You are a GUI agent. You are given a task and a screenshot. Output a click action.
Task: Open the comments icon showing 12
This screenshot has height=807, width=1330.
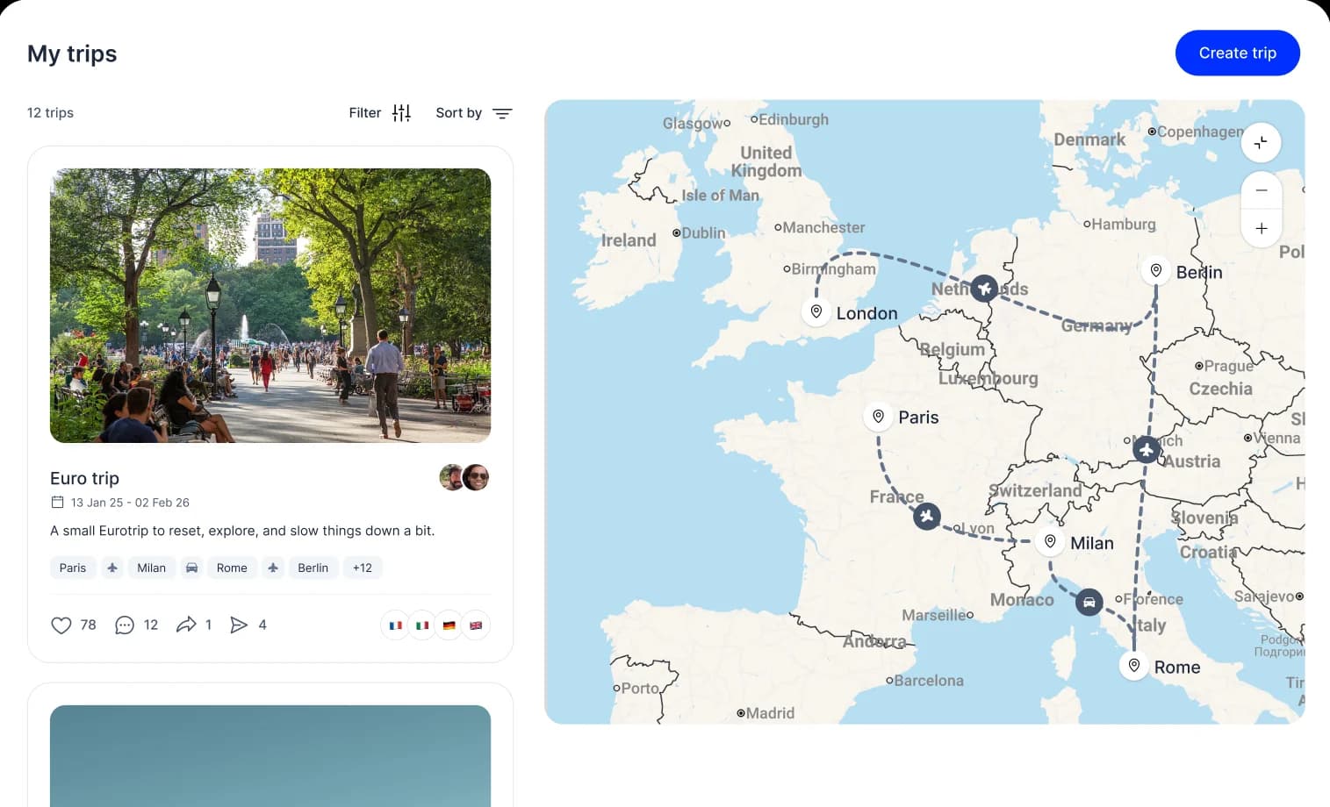[125, 625]
